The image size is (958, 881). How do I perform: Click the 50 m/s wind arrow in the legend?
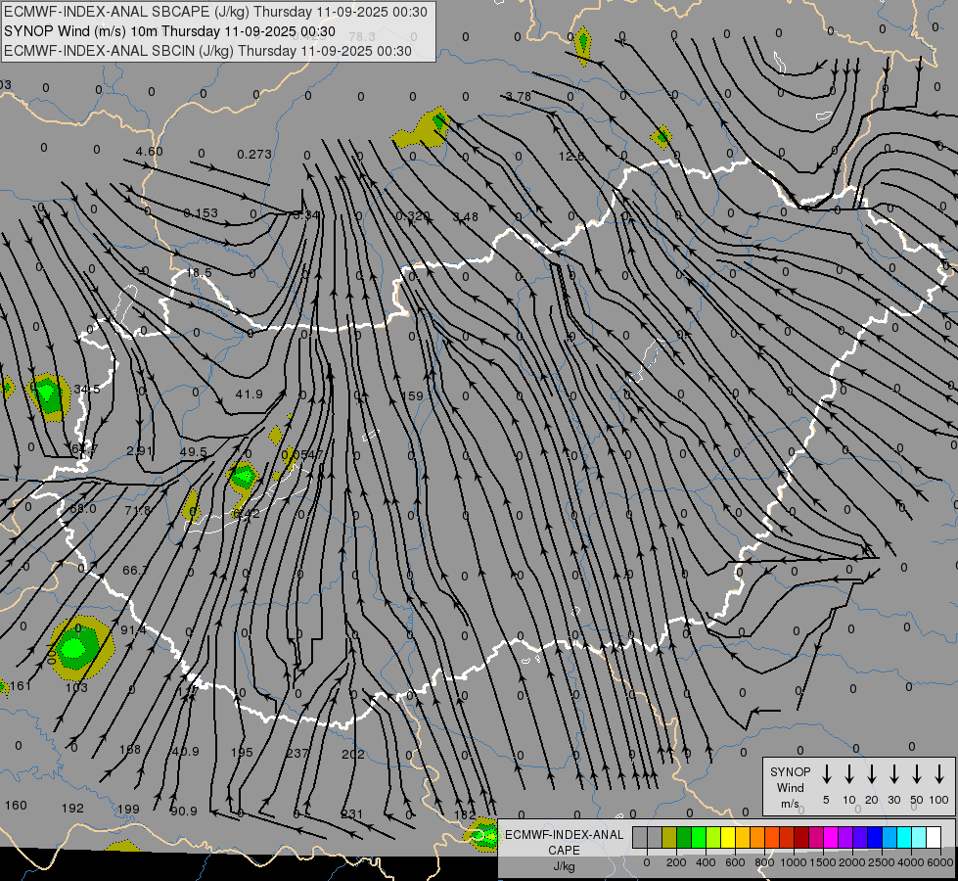pos(917,774)
